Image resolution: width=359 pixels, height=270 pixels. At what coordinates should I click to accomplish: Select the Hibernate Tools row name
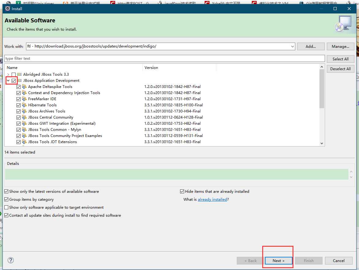click(x=42, y=105)
